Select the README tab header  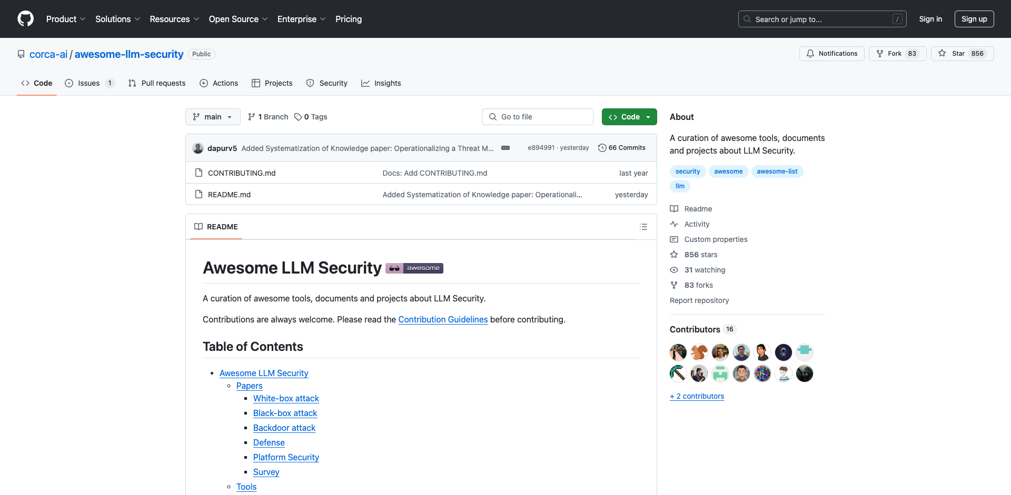coord(216,227)
